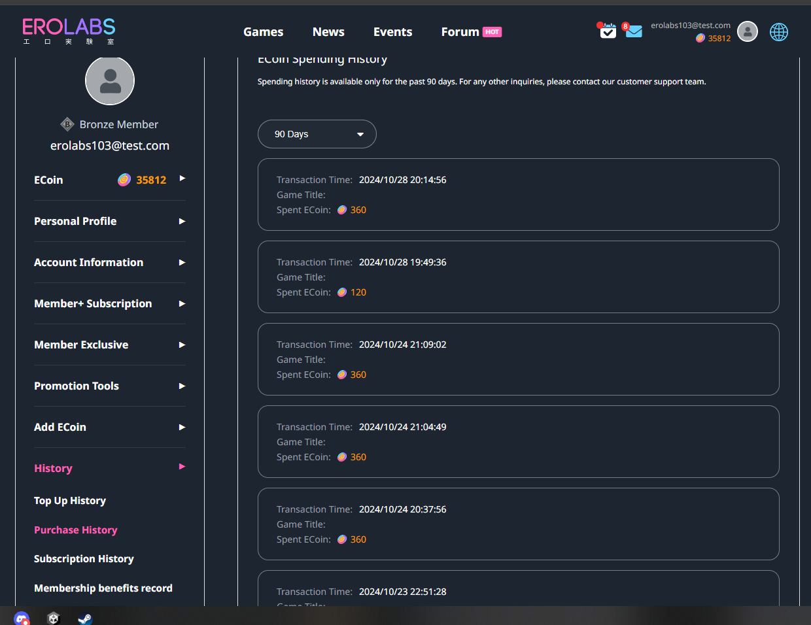Screen dimensions: 811x625
Task: Expand the Add ECoin arrow
Action: [182, 427]
